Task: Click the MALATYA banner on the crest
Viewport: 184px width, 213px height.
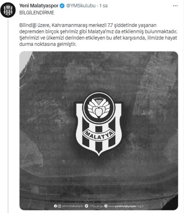Action: pyautogui.click(x=99, y=135)
